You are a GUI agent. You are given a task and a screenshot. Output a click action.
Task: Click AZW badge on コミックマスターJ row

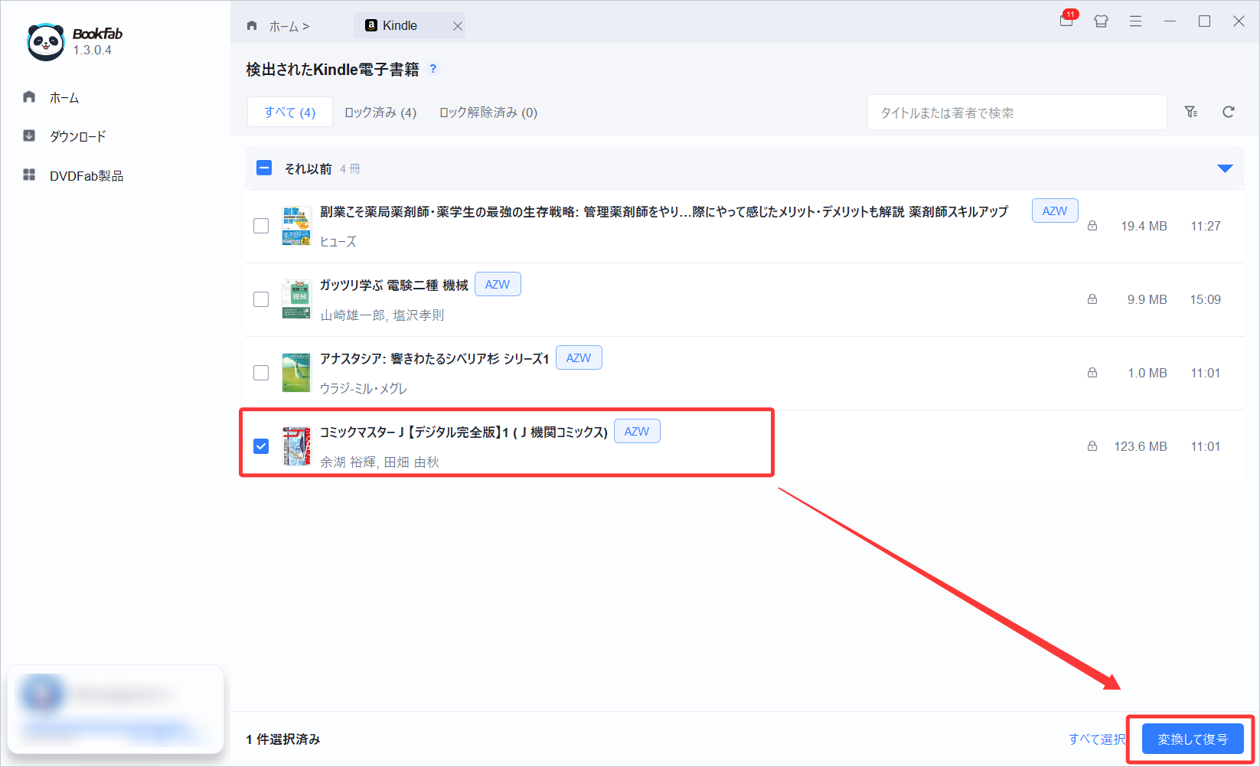(637, 431)
